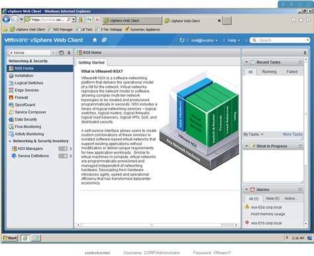Open the Symantec Appliance bookmark
This screenshot has width=314, height=256.
coord(142,29)
